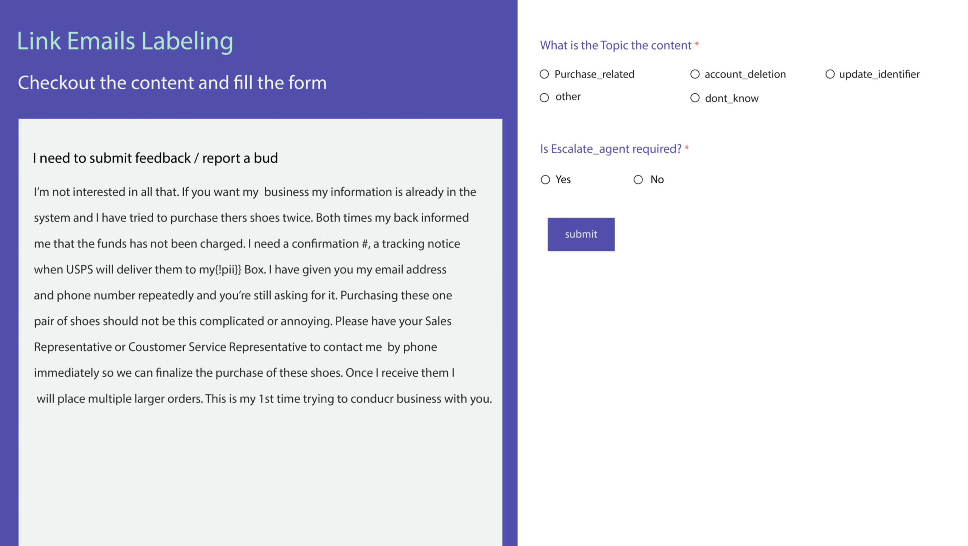Click 'Is Escalate_agent required?' question label
Image resolution: width=968 pixels, height=546 pixels.
point(610,149)
